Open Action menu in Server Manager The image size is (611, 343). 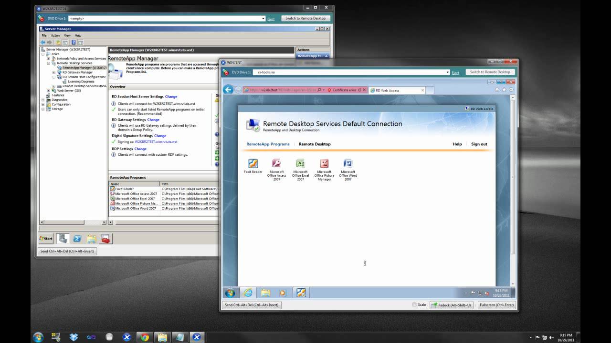tap(55, 35)
